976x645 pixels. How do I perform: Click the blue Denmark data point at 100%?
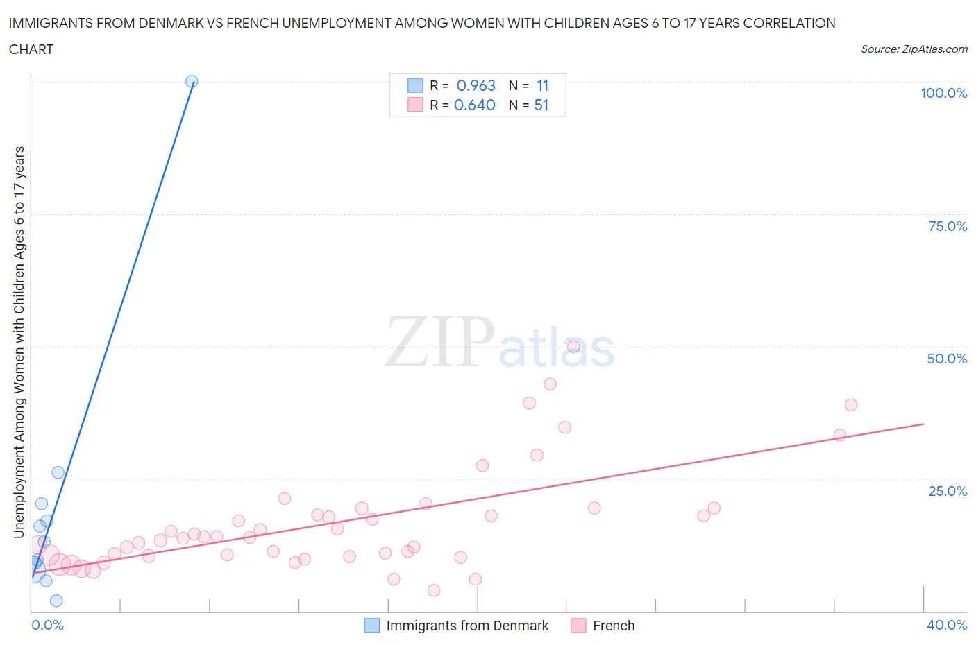click(192, 81)
